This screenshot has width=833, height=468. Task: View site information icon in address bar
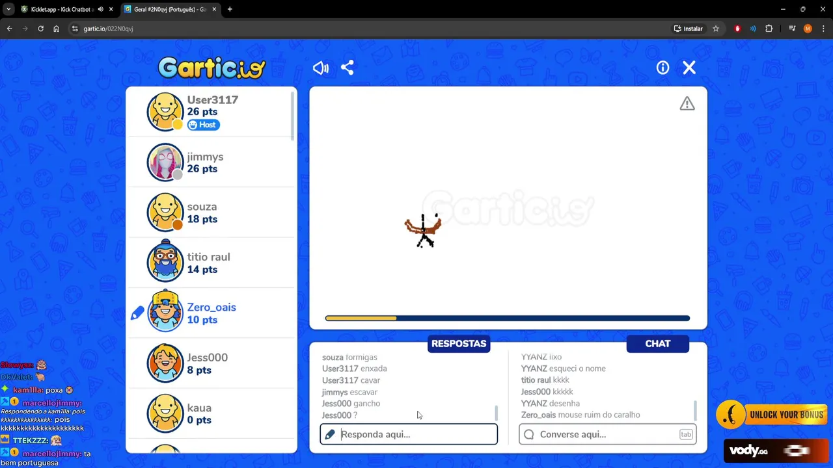(75, 29)
